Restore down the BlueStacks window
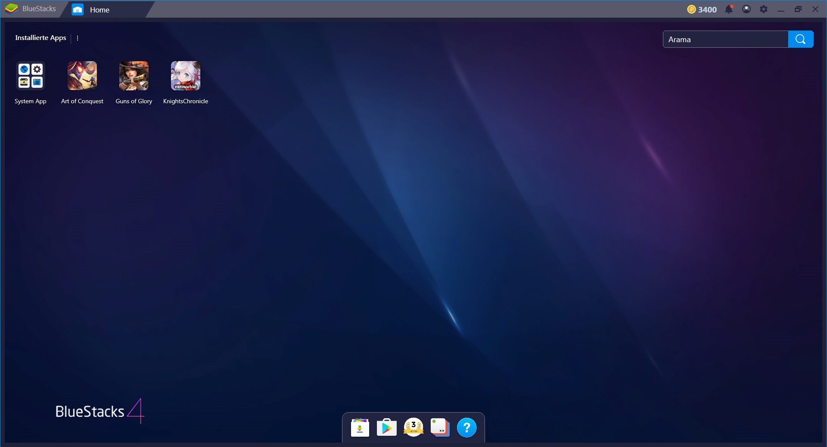Image resolution: width=827 pixels, height=447 pixels. 798,9
